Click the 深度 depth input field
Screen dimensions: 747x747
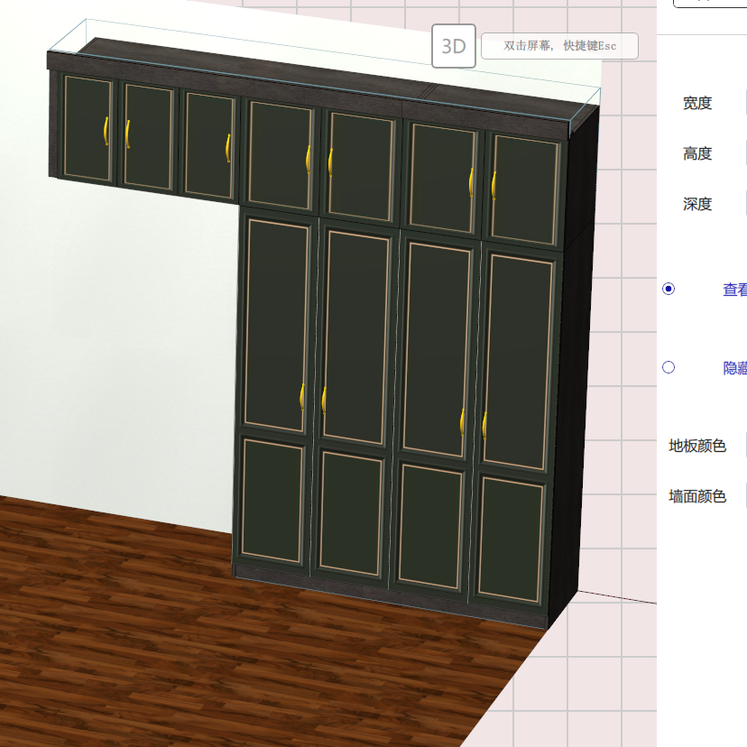coord(744,203)
